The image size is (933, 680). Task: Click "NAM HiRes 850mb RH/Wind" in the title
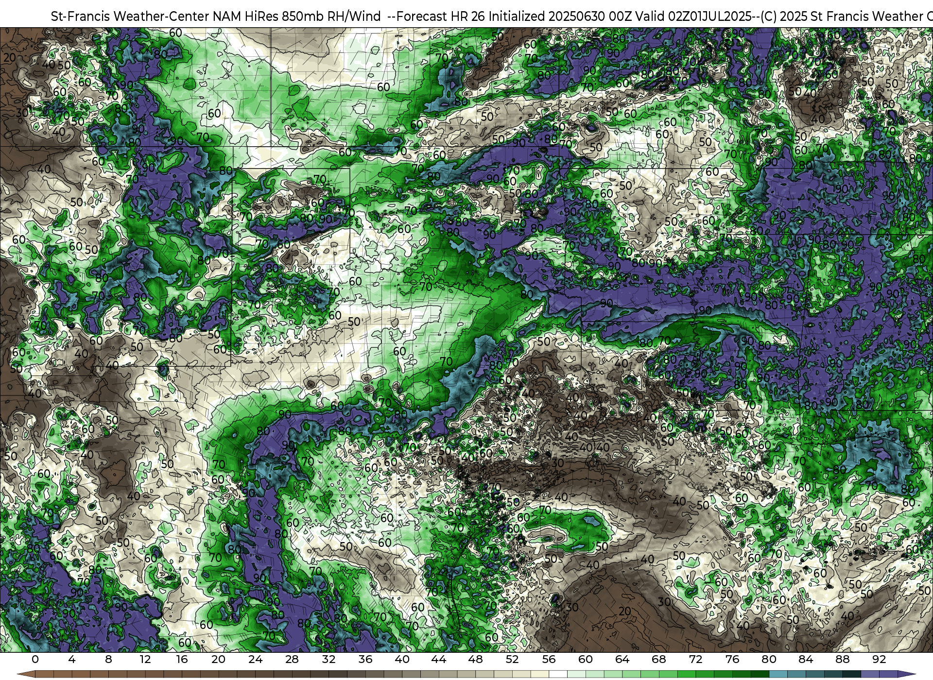point(297,16)
